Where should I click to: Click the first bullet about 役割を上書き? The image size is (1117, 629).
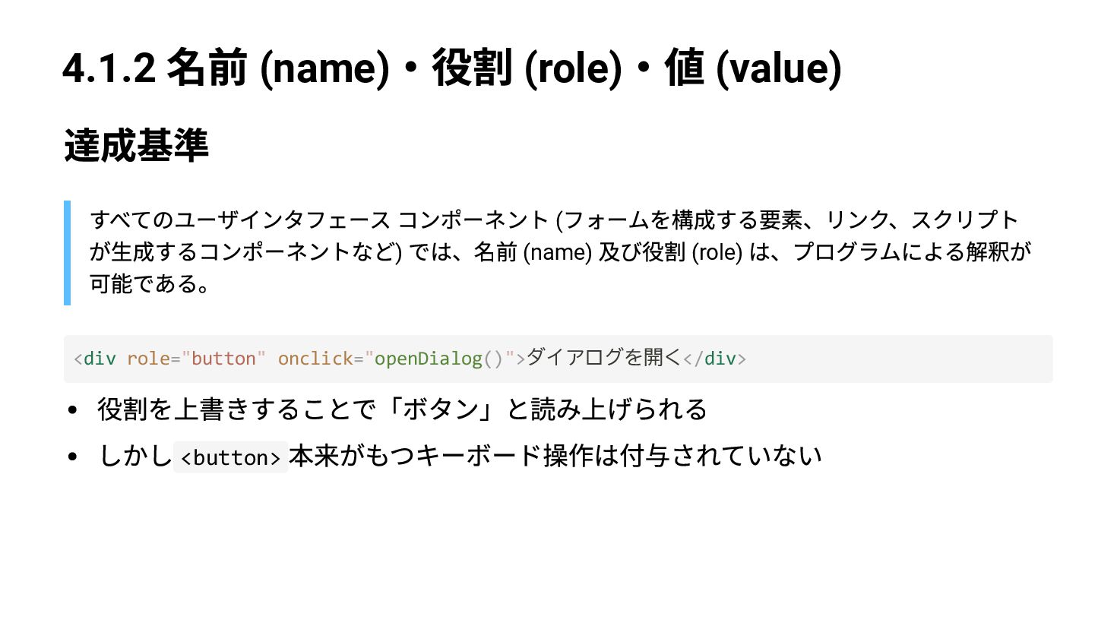[x=402, y=409]
